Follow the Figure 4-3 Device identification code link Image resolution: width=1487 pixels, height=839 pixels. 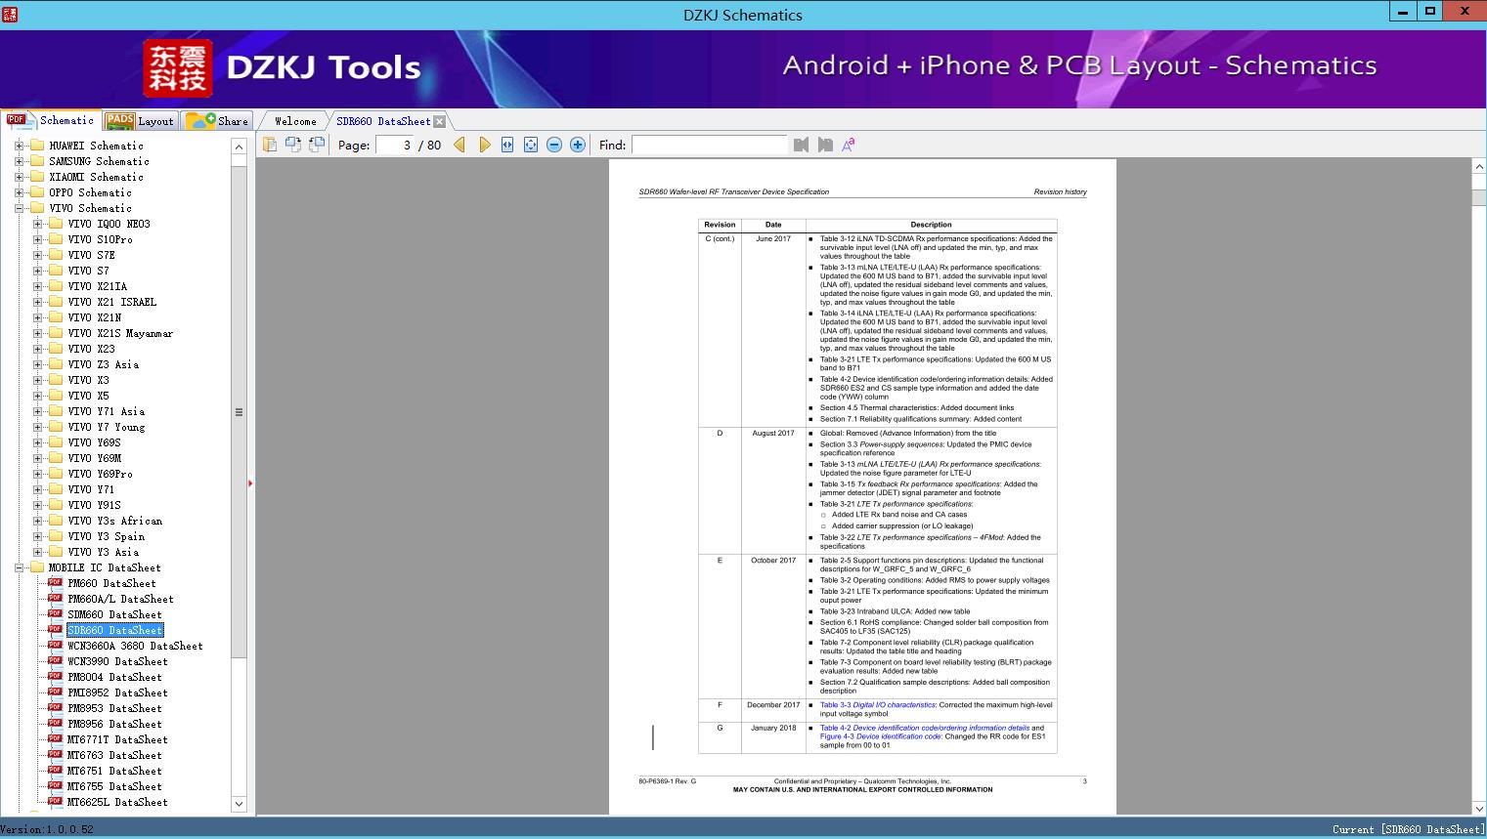click(881, 736)
